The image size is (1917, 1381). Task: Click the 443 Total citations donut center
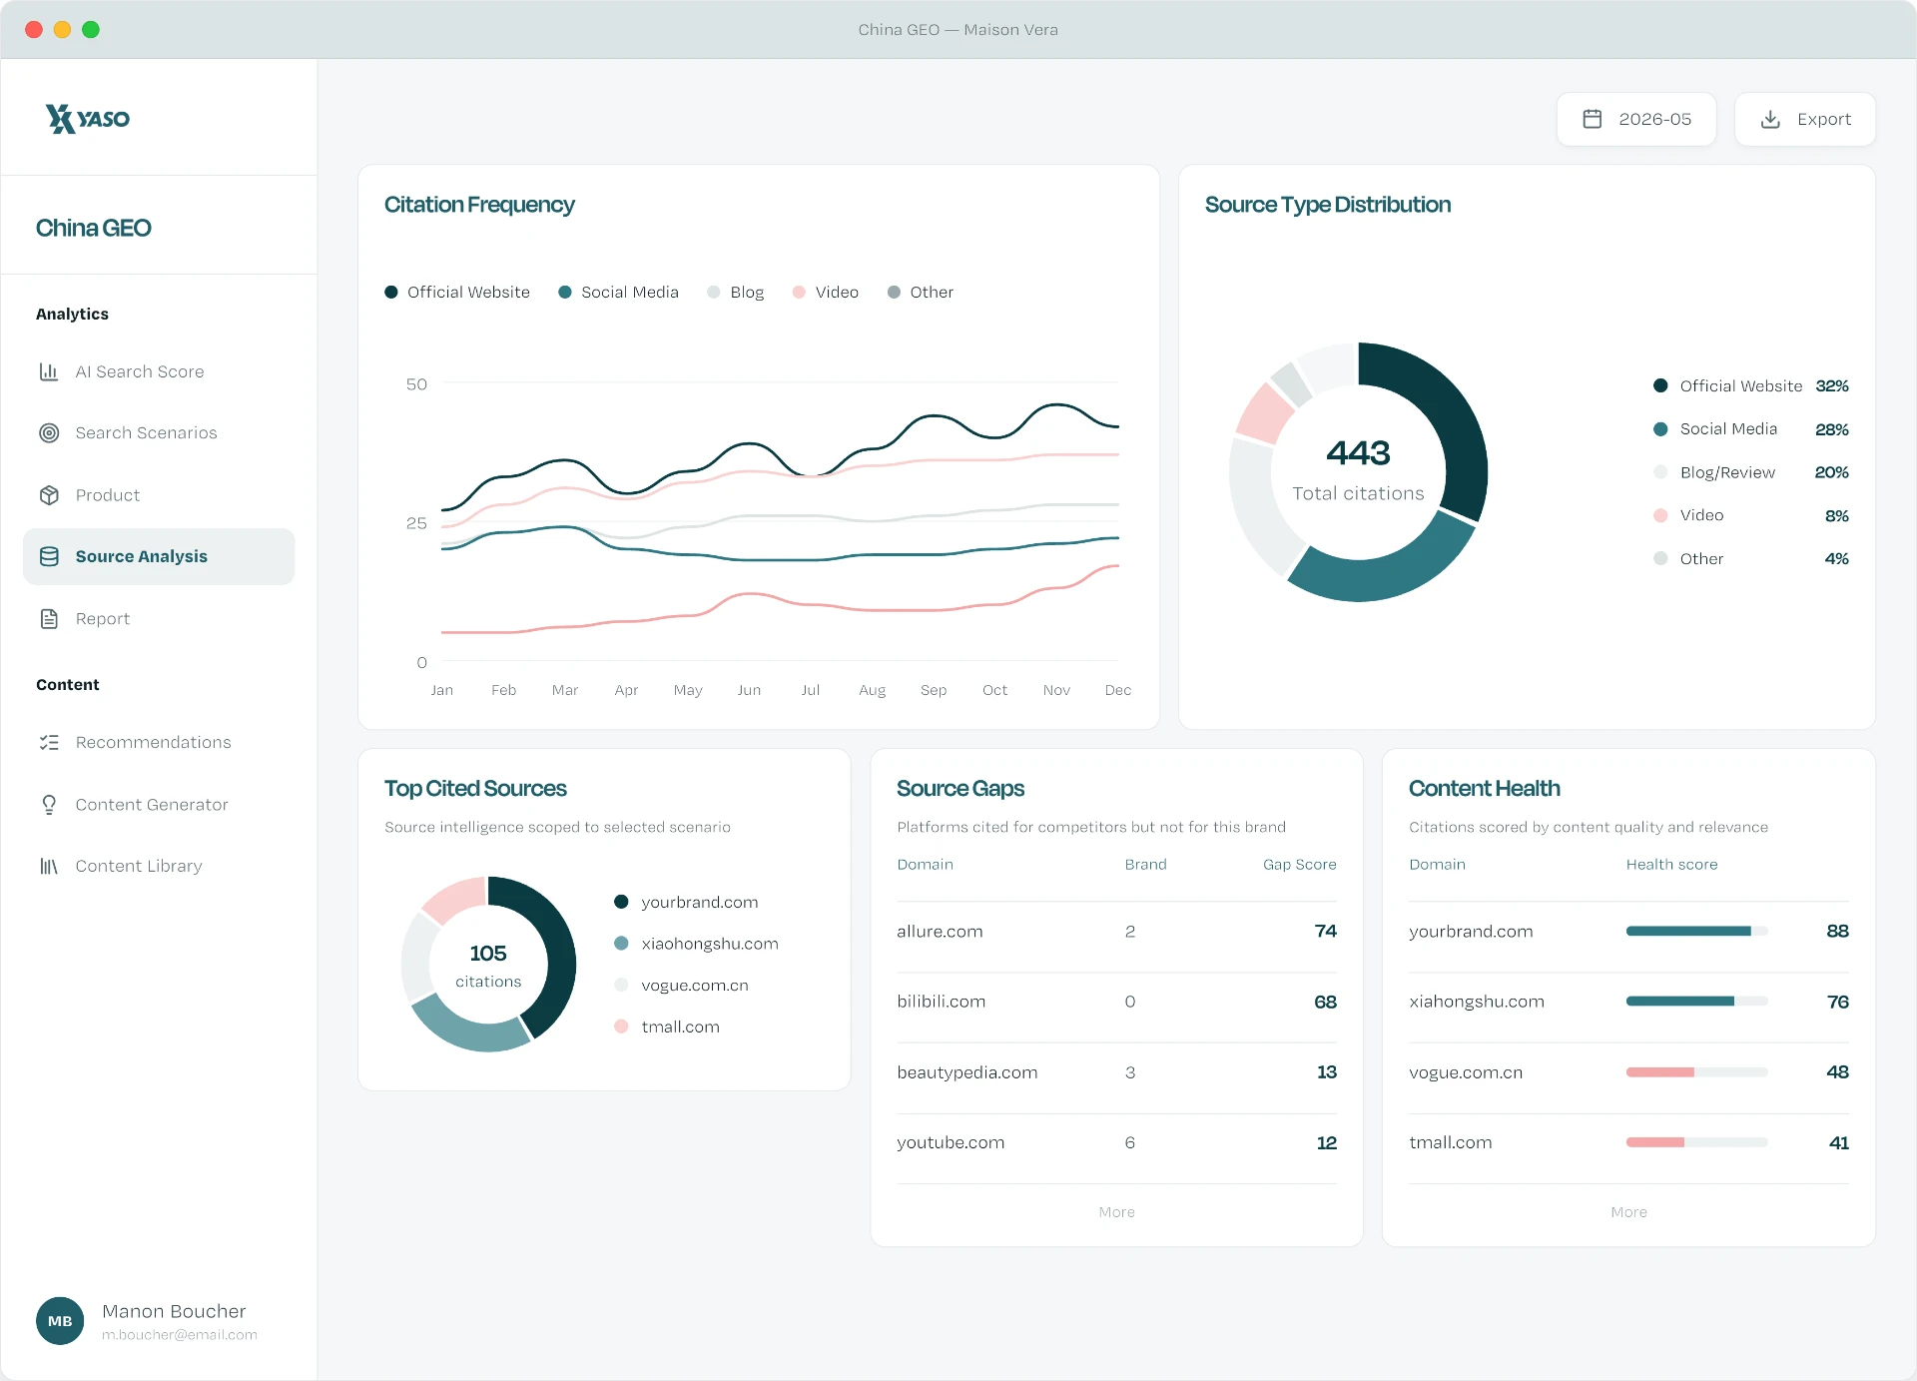[1358, 471]
